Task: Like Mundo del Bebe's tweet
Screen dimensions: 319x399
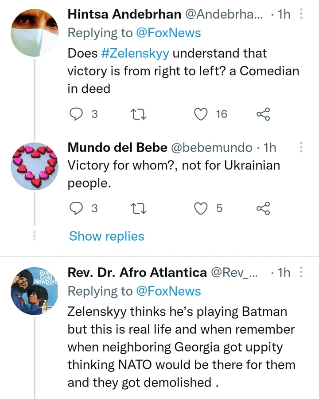Action: [x=202, y=208]
